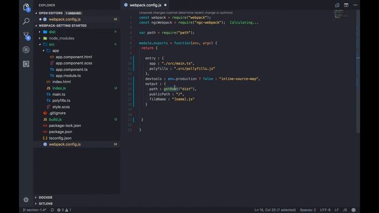
Task: Open the errors and warnings counter
Action: 64,210
